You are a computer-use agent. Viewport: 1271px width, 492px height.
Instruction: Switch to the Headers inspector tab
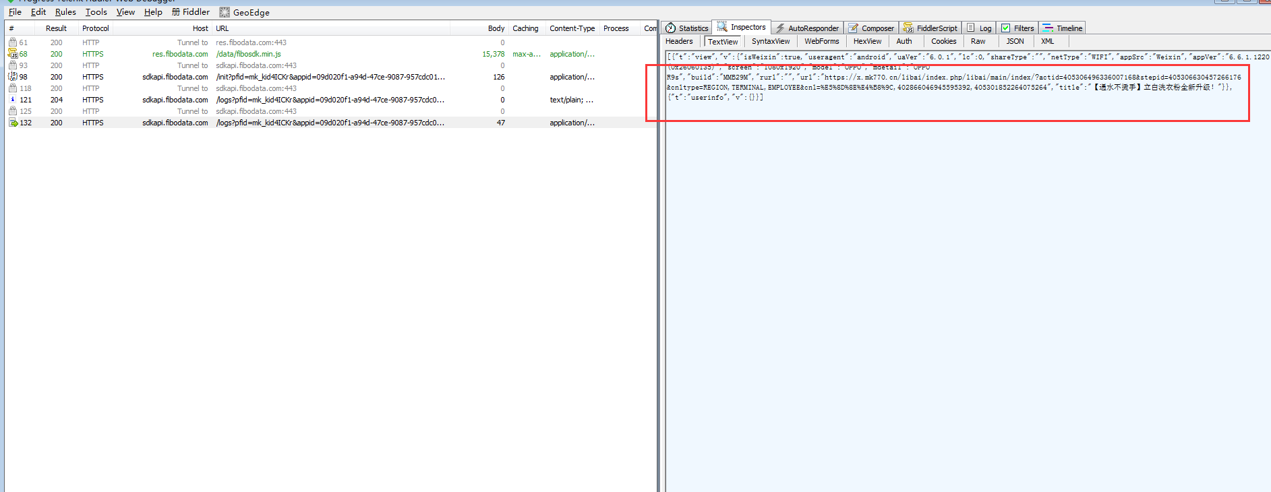(679, 41)
